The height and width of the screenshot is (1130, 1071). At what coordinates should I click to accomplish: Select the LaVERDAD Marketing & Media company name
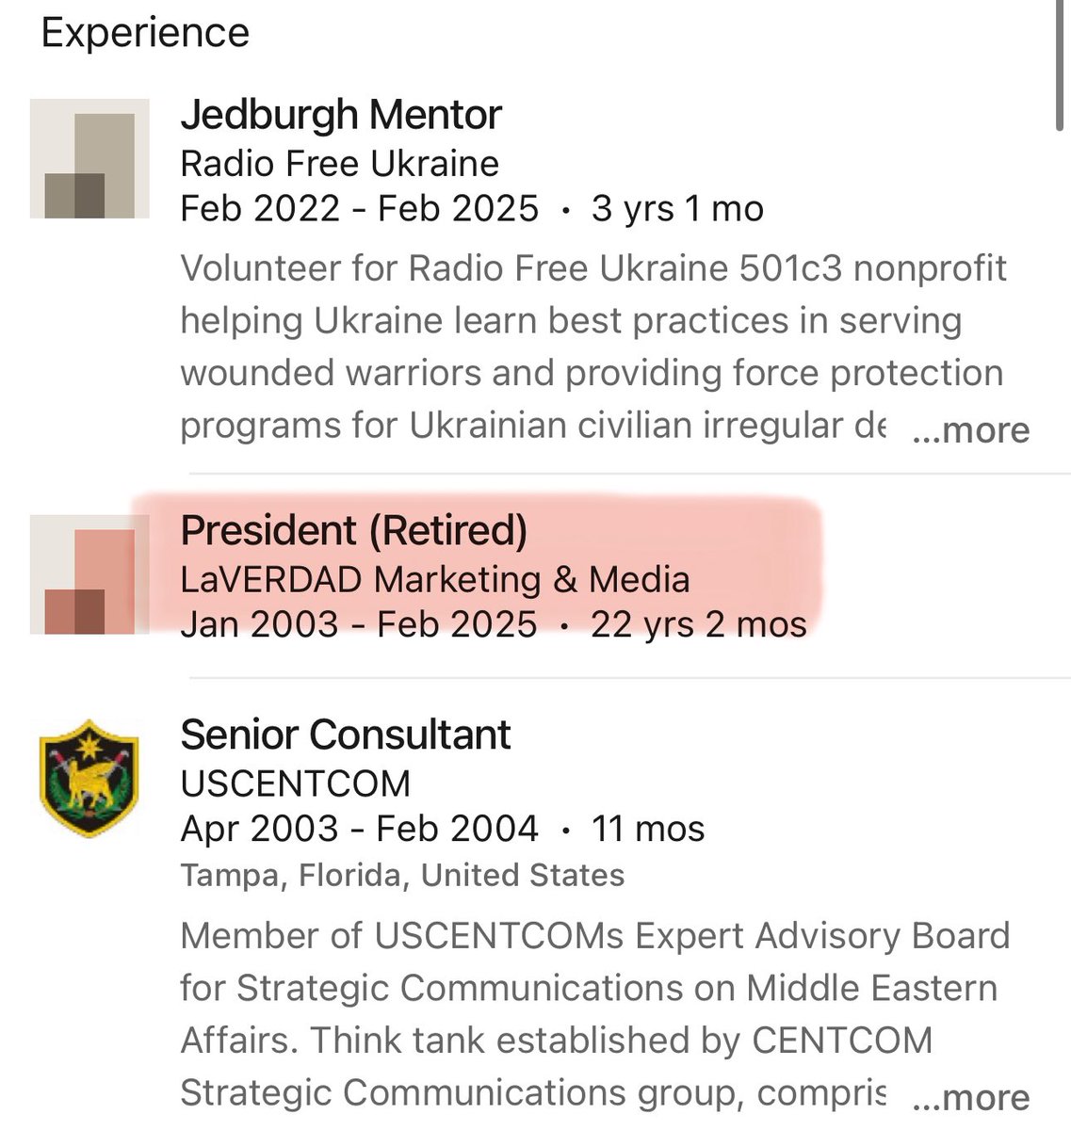[x=435, y=579]
